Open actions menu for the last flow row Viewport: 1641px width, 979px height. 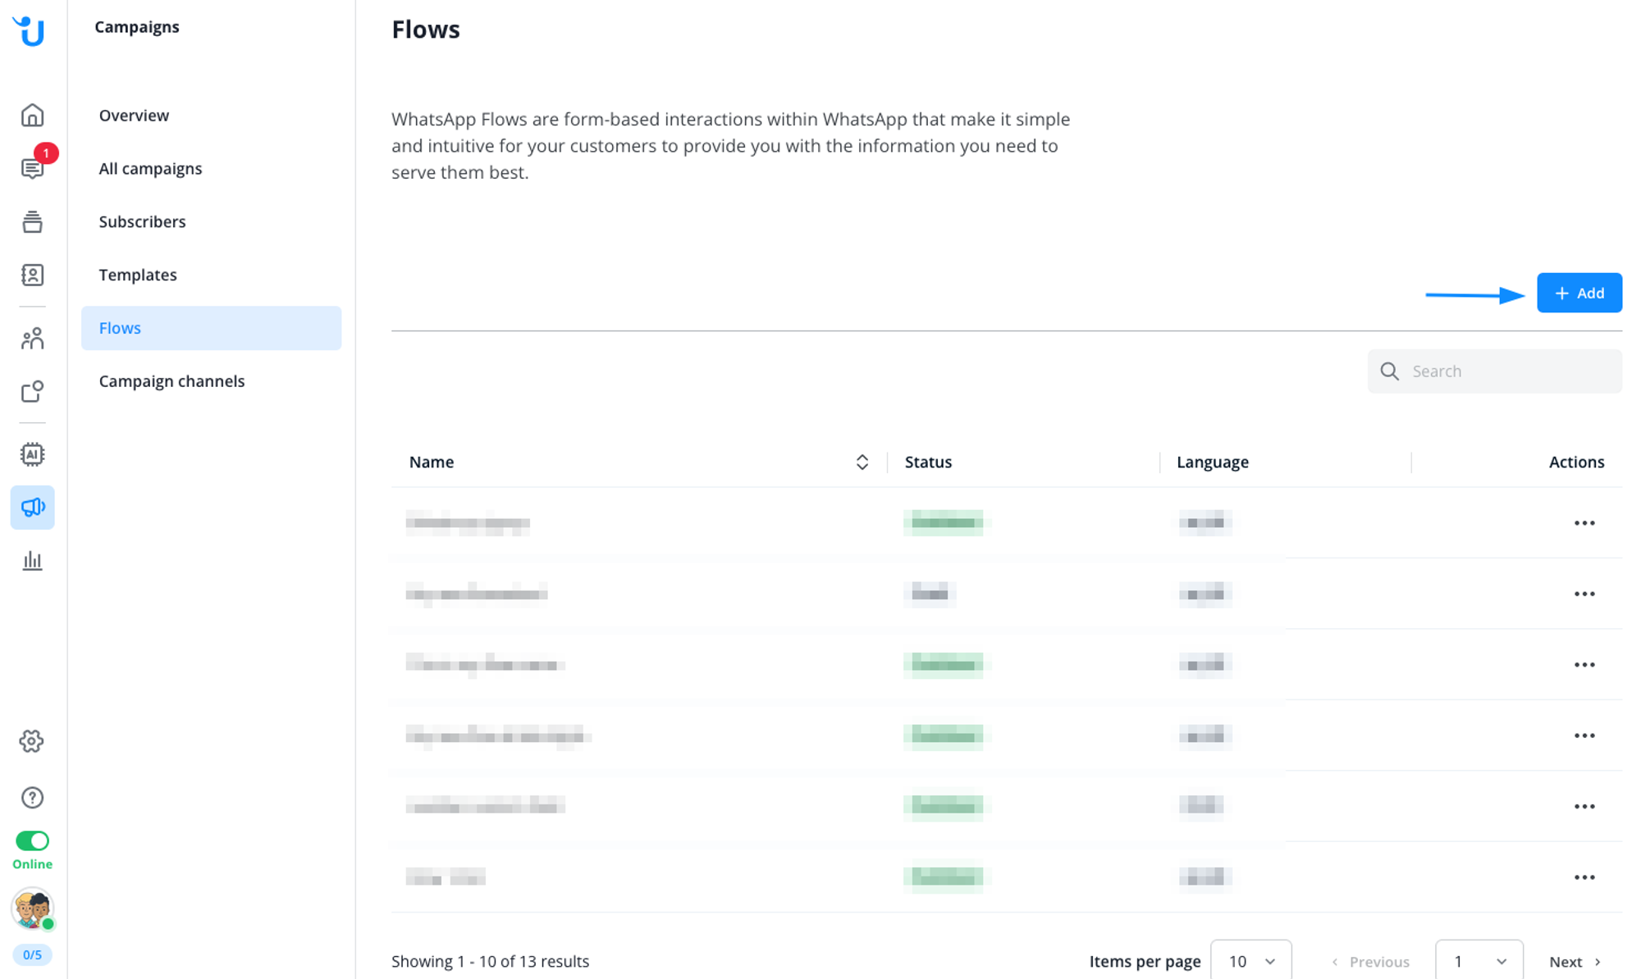pyautogui.click(x=1584, y=877)
